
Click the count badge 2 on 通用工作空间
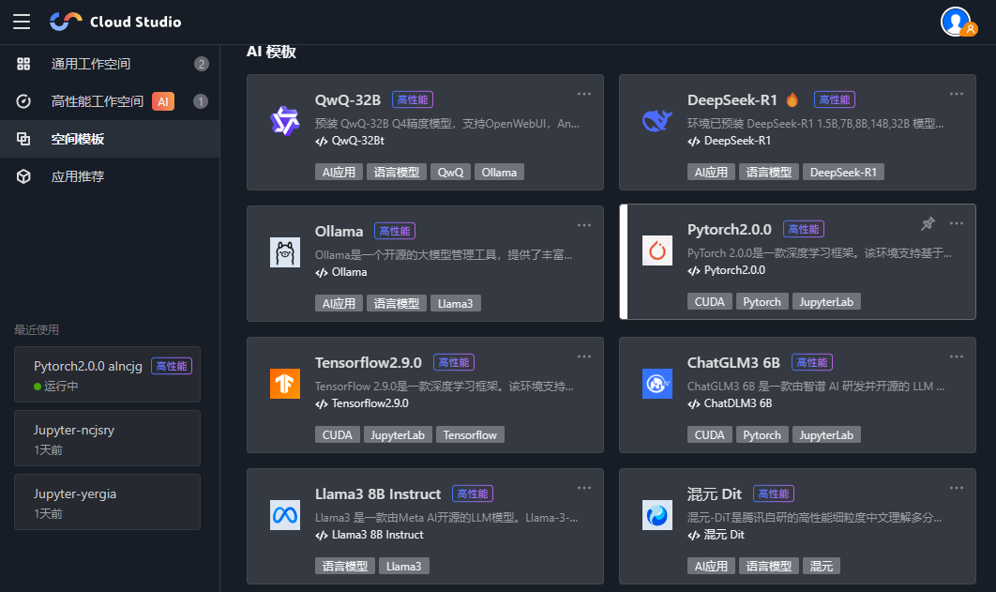pyautogui.click(x=202, y=64)
